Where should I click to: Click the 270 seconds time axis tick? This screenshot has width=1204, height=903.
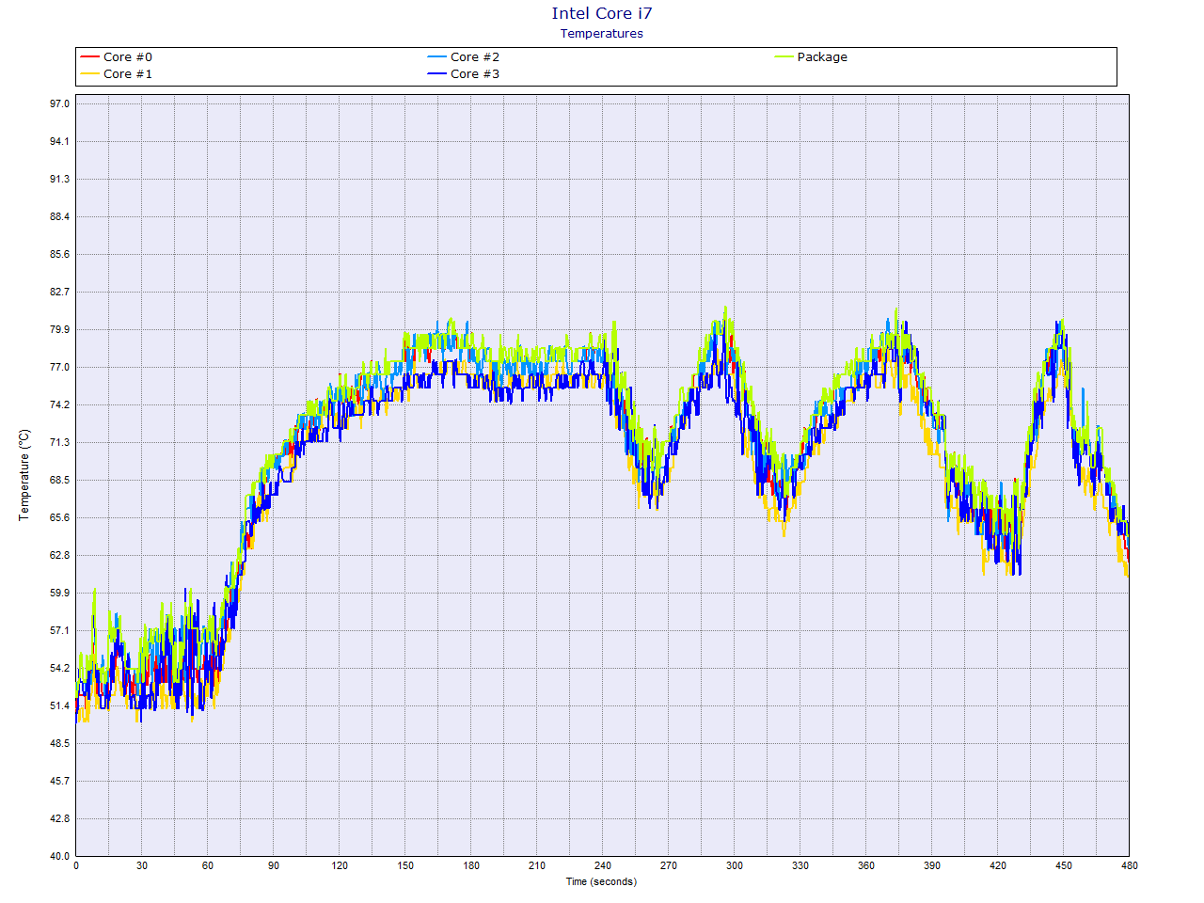669,865
